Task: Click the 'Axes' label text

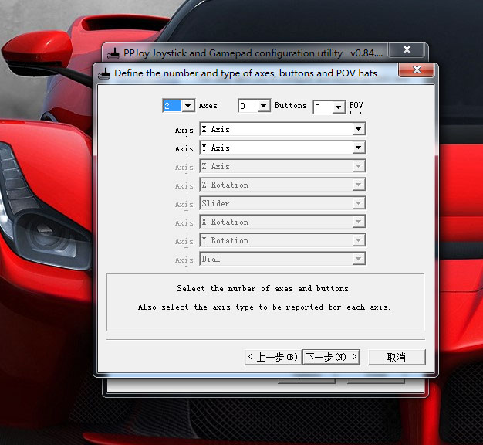Action: pos(208,106)
